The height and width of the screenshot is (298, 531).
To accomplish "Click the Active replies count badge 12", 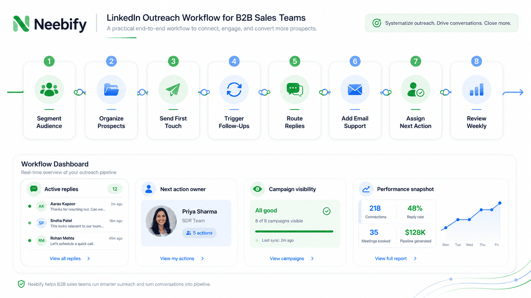I will 115,189.
